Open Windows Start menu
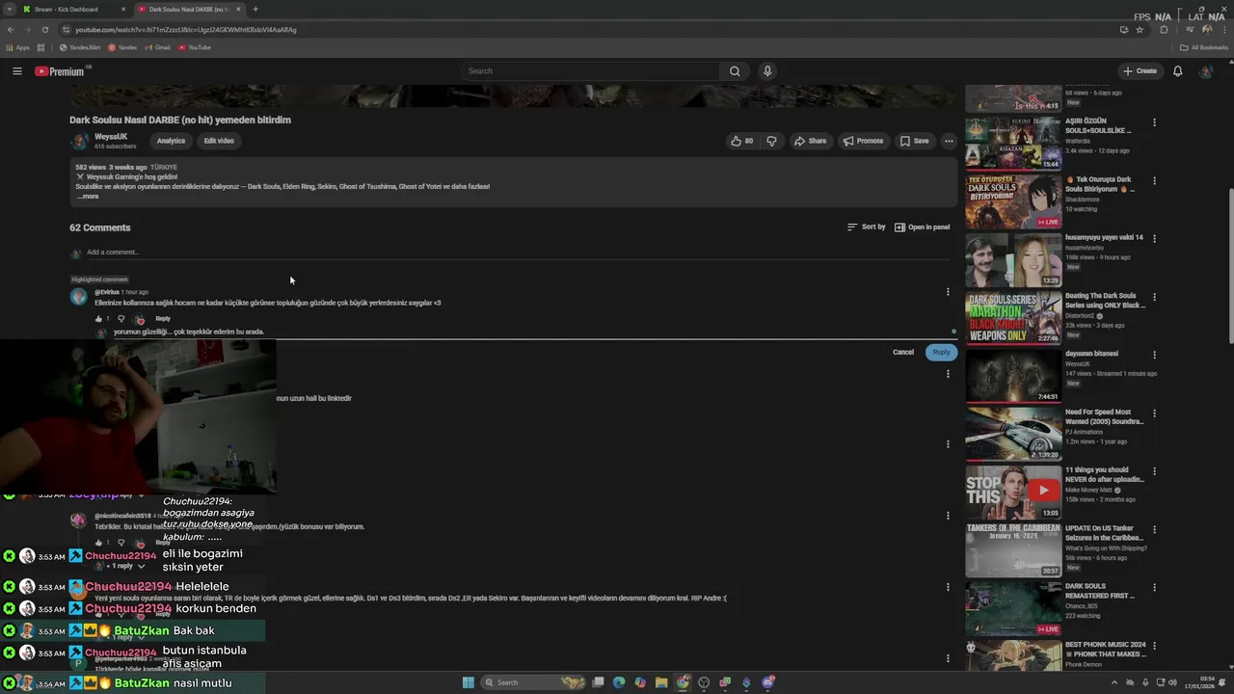 tap(469, 682)
